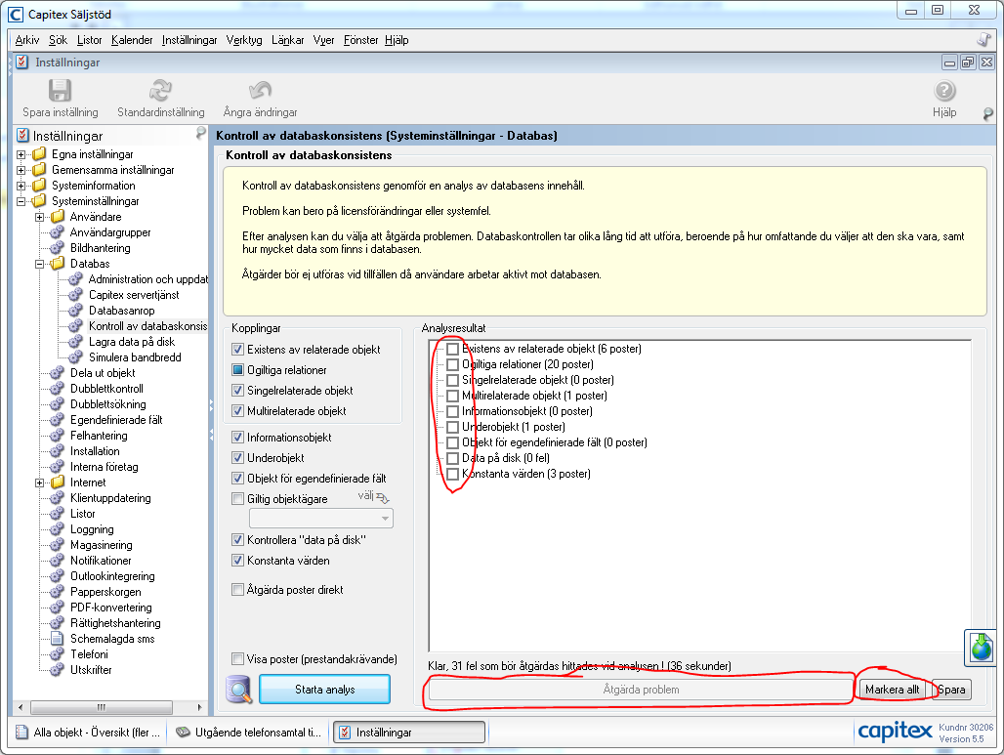The image size is (1004, 755).
Task: Click the välj owner picker icon
Action: [x=382, y=497]
